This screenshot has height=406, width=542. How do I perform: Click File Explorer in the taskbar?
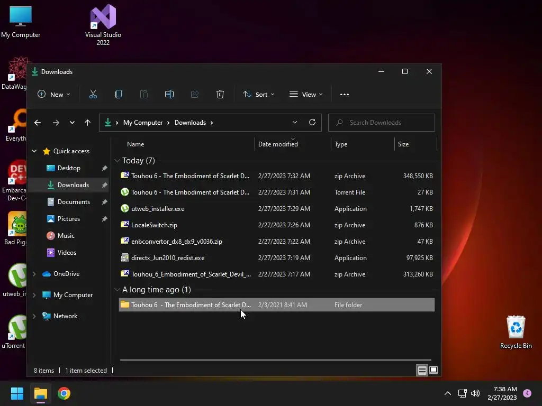[40, 393]
